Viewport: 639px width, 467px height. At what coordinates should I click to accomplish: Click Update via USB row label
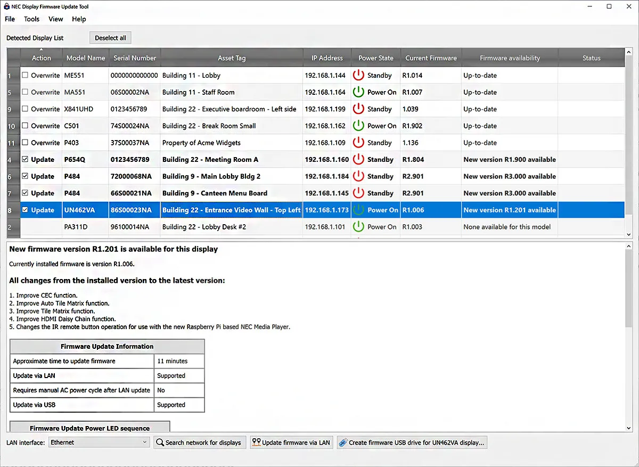coord(82,405)
